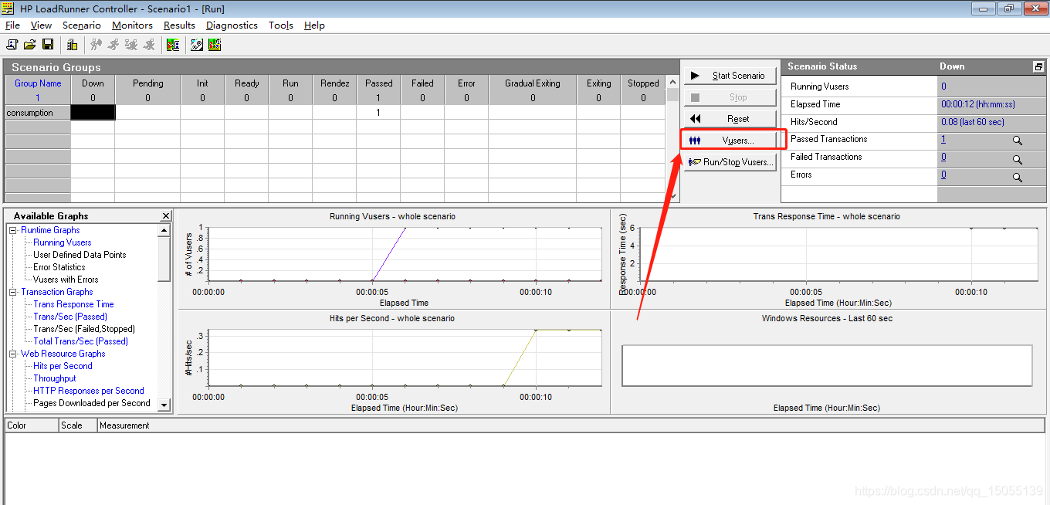Click the Failed Transactions count link
1050x505 pixels.
943,157
